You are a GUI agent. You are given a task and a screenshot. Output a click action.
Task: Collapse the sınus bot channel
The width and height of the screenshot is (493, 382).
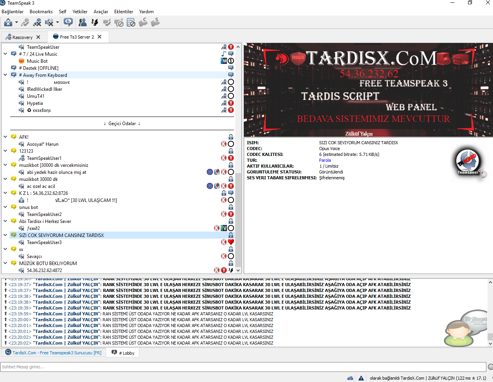(x=5, y=207)
